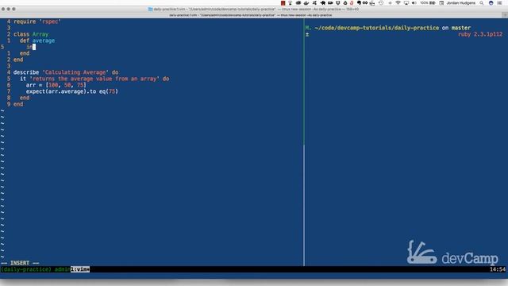Open Spotlight search magnifier

tap(482, 3)
